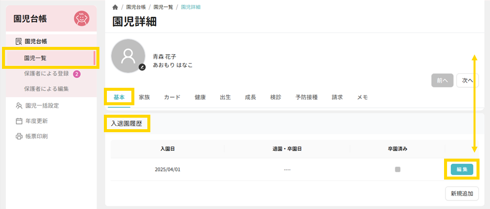Viewport: 490px width, 209px height.
Task: Click the pink smiley face logo icon
Action: (81, 19)
